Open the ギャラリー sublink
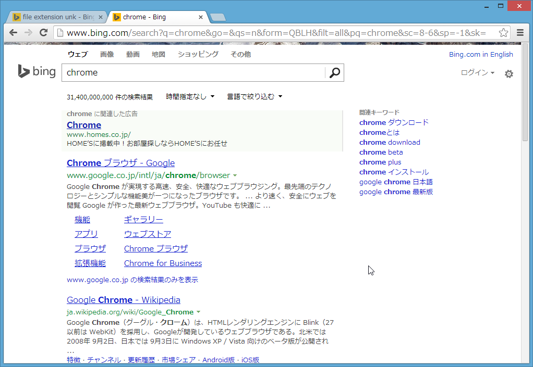Image resolution: width=533 pixels, height=367 pixels. pos(143,220)
